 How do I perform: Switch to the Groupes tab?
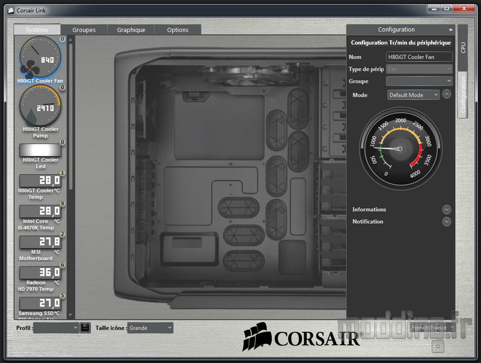pos(84,29)
